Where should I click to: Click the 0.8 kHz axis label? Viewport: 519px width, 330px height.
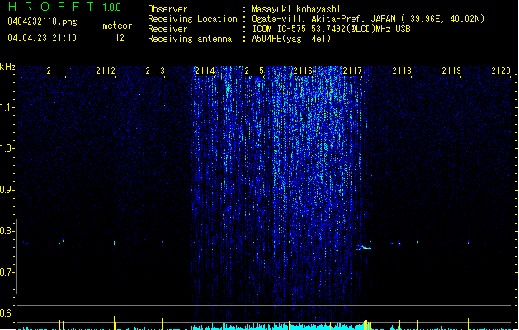pyautogui.click(x=7, y=231)
